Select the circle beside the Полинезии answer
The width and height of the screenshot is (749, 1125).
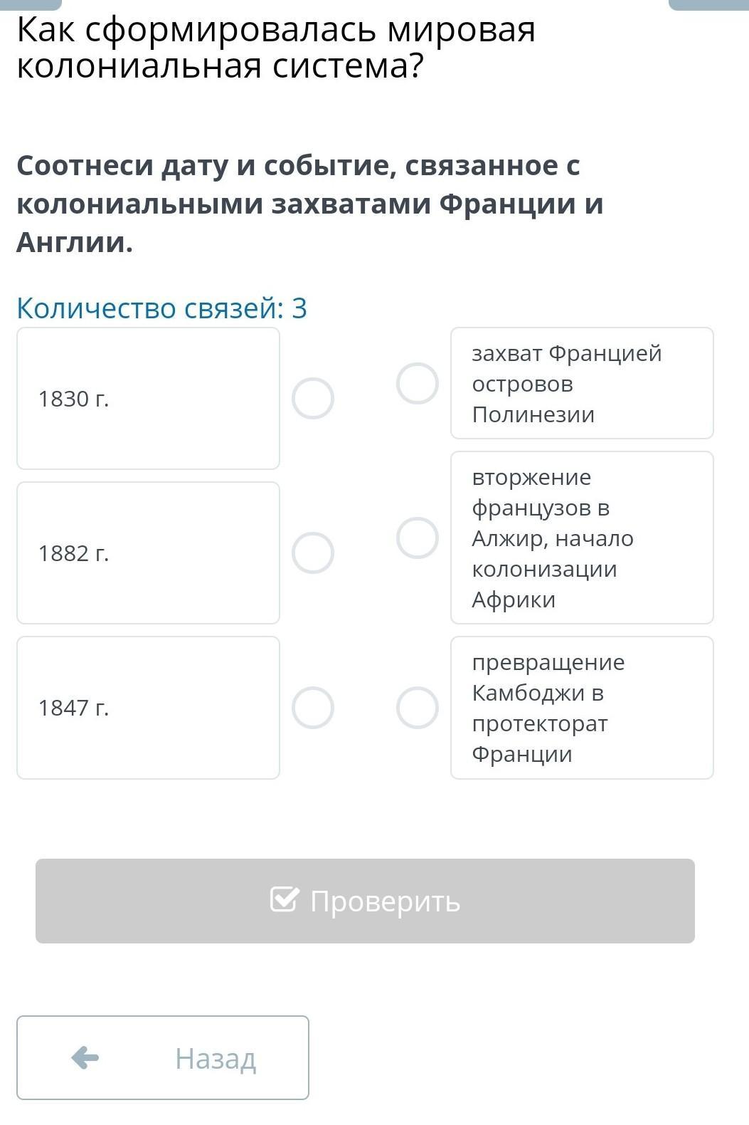pos(418,384)
